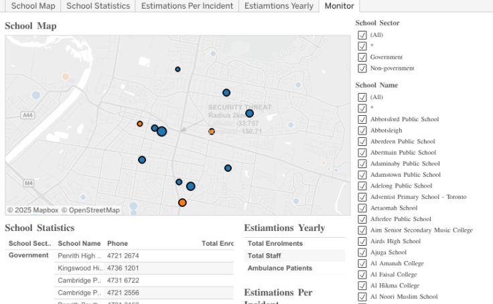Click the Phone column header
This screenshot has height=304, width=493.
(x=117, y=243)
